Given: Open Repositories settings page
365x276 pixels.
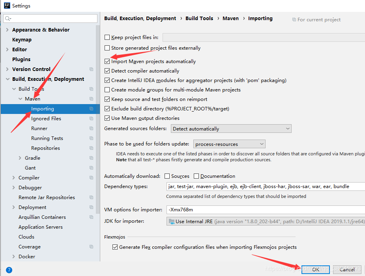Looking at the screenshot, I should (46, 148).
